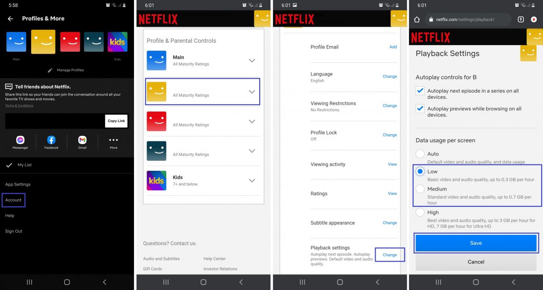Select the Low quality radio control
543x290 pixels.
coord(420,171)
